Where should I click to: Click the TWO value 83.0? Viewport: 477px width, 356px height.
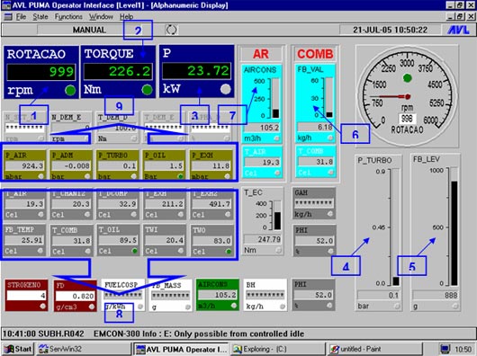click(211, 241)
